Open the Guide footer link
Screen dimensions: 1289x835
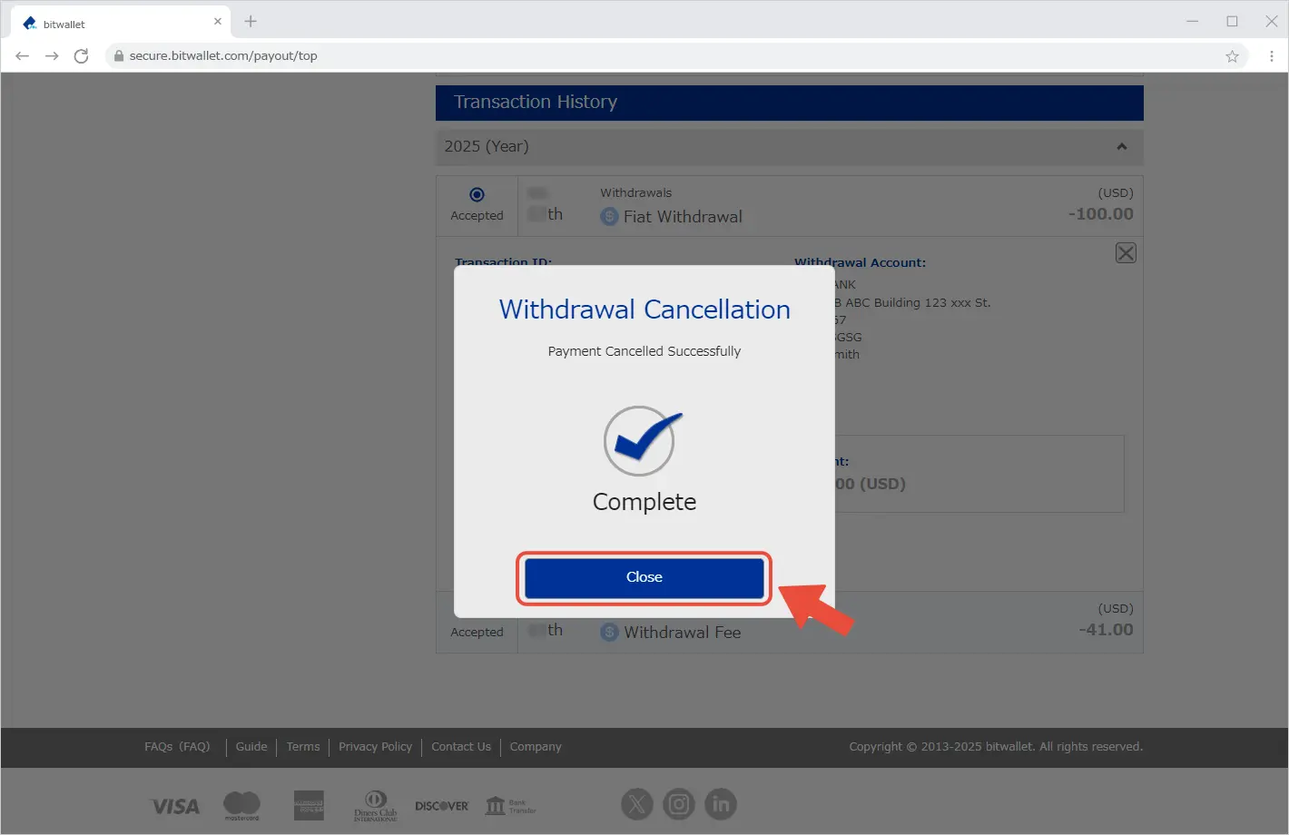(251, 747)
